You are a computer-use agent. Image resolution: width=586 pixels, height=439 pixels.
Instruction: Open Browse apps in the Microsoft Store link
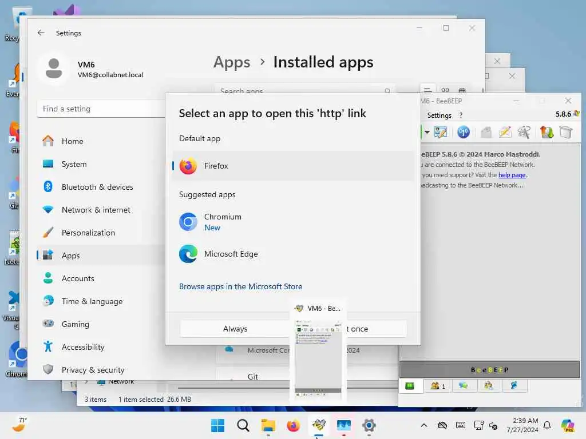[x=240, y=286]
